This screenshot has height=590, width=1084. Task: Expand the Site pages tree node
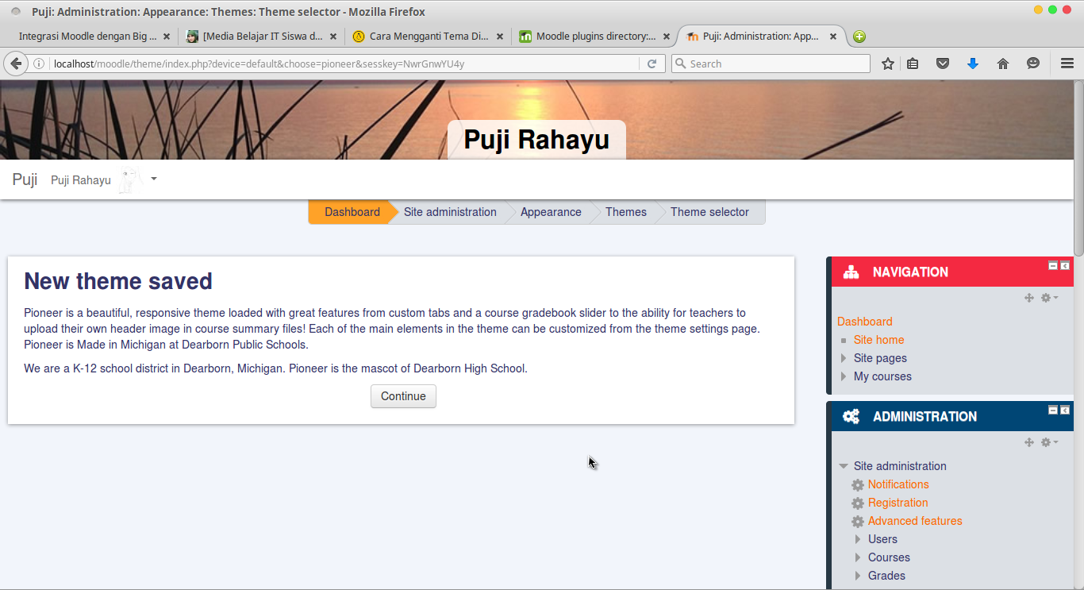click(x=844, y=358)
